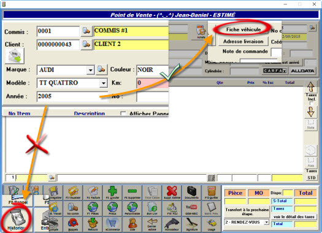Click the Adresse livraison button
The image size is (322, 233).
pyautogui.click(x=243, y=42)
